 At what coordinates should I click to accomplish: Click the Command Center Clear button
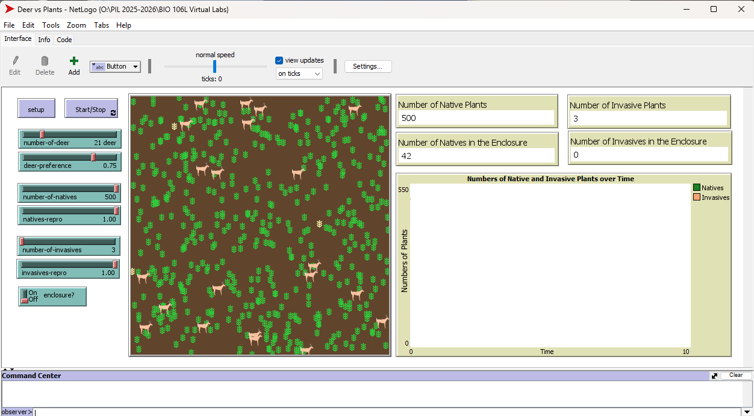point(735,376)
